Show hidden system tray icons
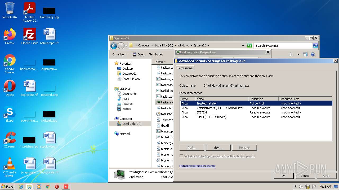Screen dimensions: 339x190 coord(296,187)
